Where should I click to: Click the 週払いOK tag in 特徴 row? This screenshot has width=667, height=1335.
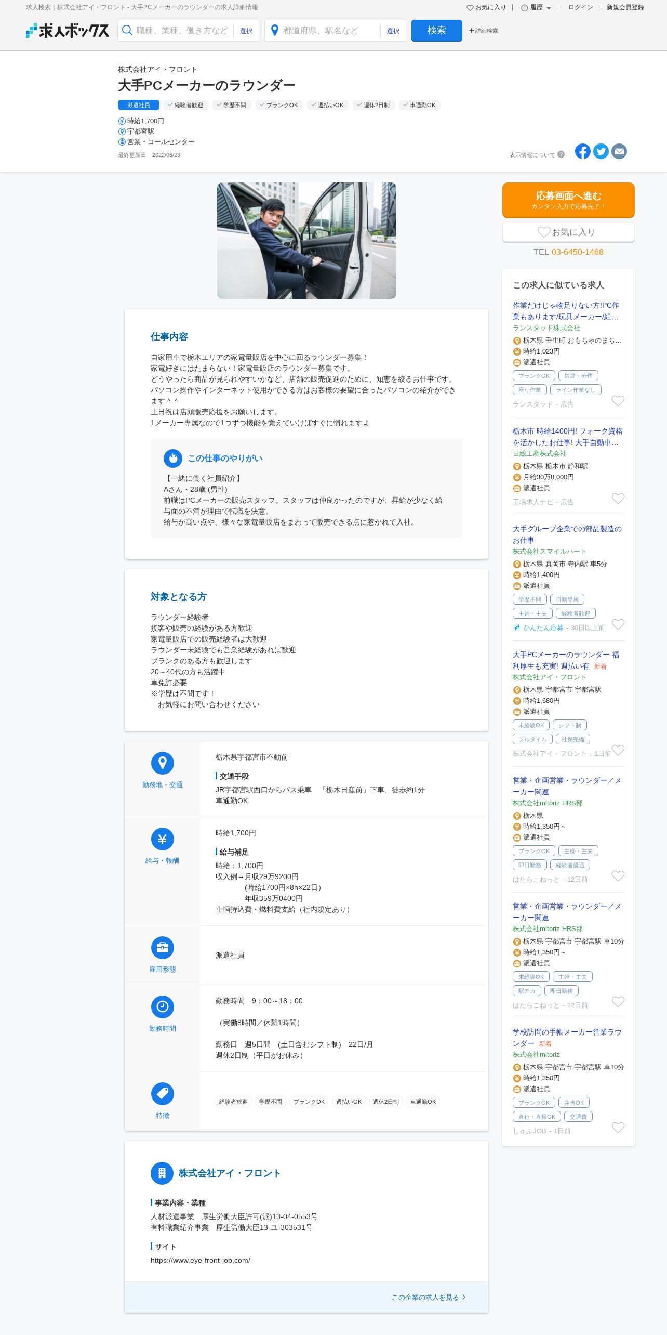349,1102
